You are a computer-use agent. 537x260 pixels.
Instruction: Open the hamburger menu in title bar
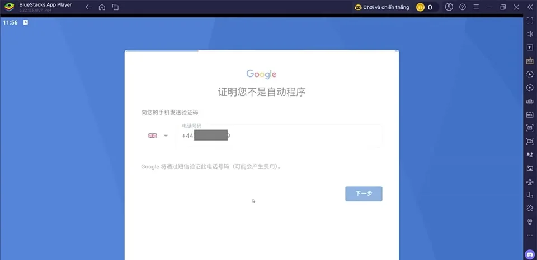[x=475, y=7]
